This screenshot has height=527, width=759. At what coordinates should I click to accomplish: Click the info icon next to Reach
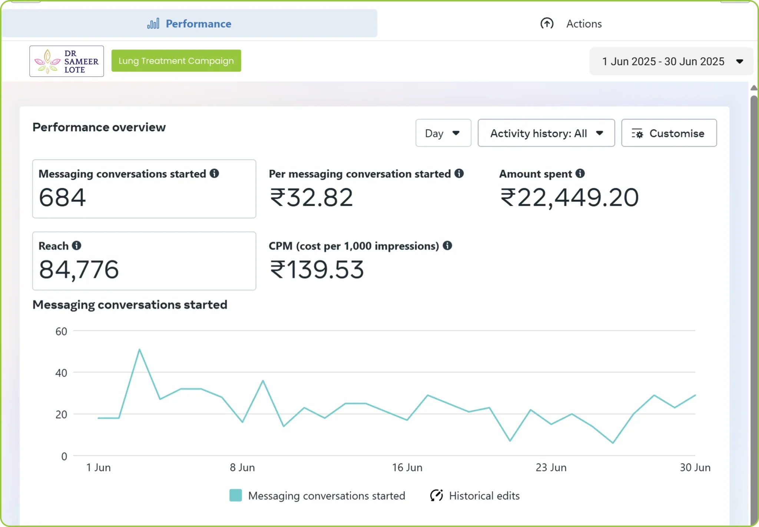click(76, 246)
